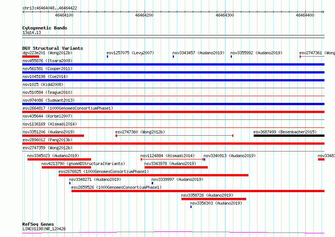This screenshot has height=237, width=335.
Task: Select the esv1257075 (Levy2007) variant label
Action: pos(130,53)
